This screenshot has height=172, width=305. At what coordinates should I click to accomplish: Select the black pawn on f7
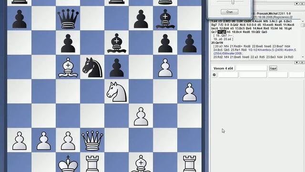coord(141,19)
